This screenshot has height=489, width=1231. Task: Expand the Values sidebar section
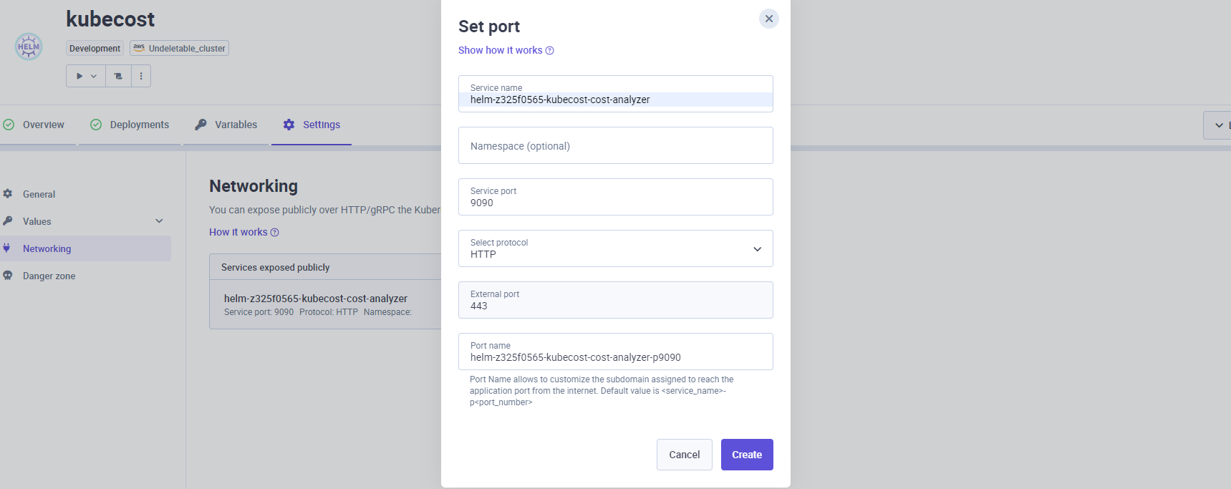click(159, 221)
